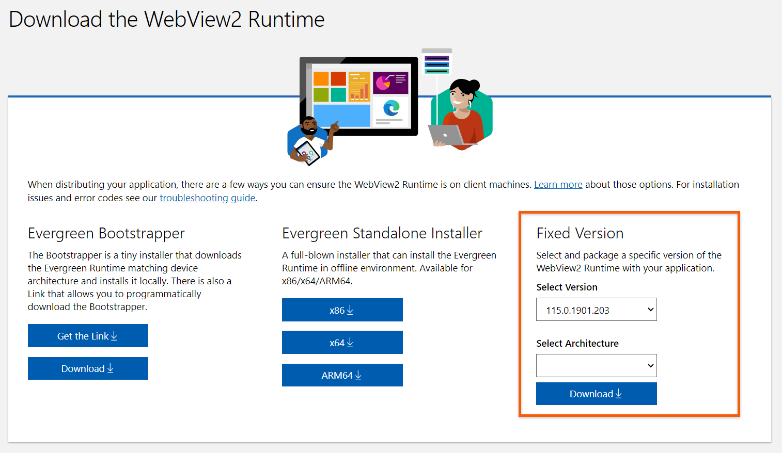Screen dimensions: 782x453
Task: Open the empty Select Architecture dropdown
Action: coord(596,365)
